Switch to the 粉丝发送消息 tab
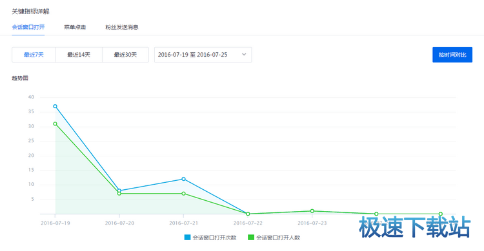 point(121,27)
